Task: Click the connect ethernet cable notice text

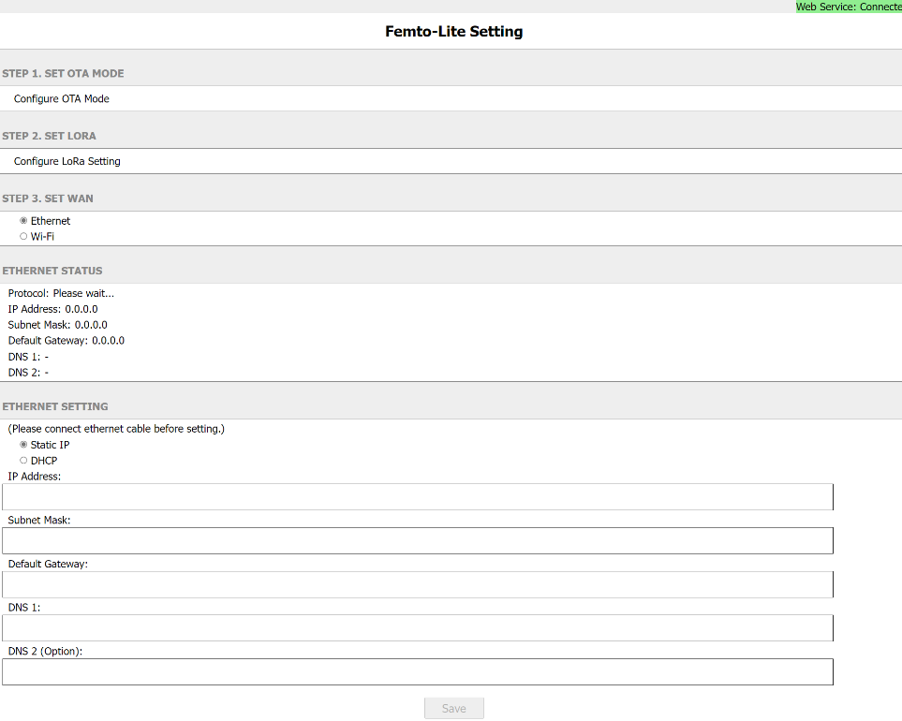Action: click(116, 429)
